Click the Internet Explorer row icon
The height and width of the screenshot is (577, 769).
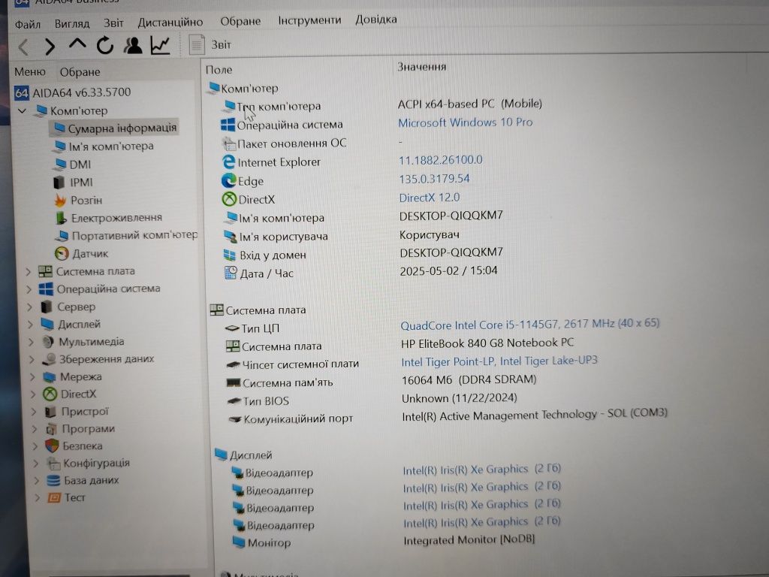(228, 162)
